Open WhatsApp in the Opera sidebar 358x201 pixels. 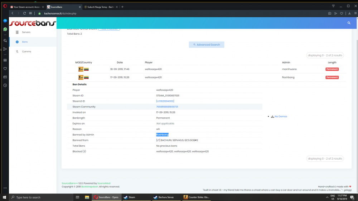coord(5,29)
